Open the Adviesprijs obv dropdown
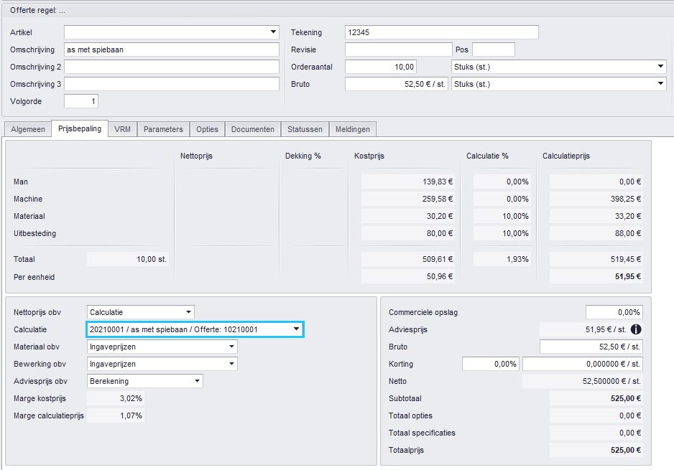The height and width of the screenshot is (470, 674). 197,381
